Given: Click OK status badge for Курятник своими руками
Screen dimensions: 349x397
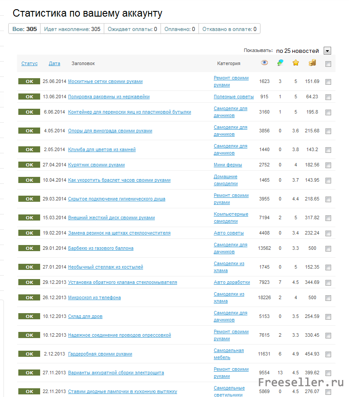Looking at the screenshot, I should (29, 165).
